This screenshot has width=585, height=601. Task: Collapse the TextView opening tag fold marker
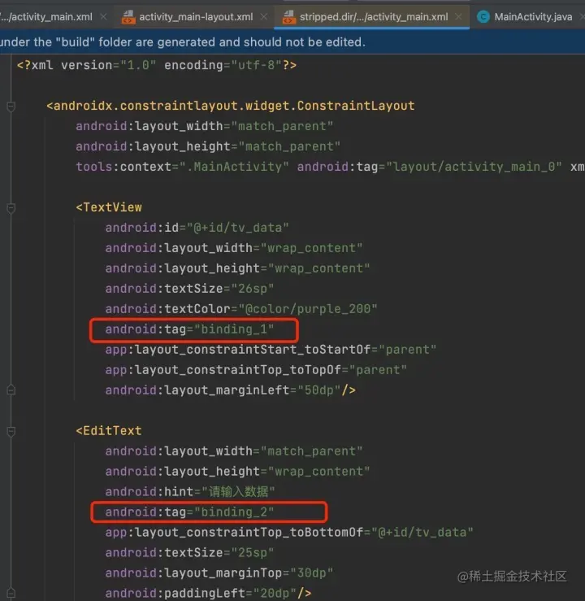[x=11, y=207]
